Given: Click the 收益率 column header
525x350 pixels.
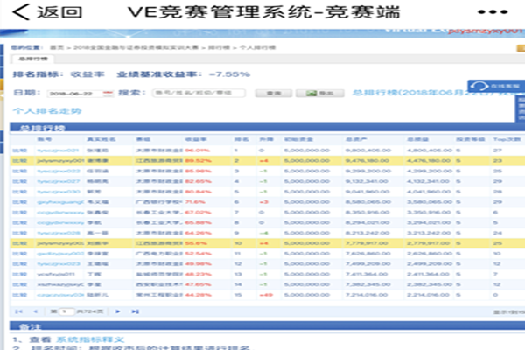Looking at the screenshot, I should [x=195, y=139].
